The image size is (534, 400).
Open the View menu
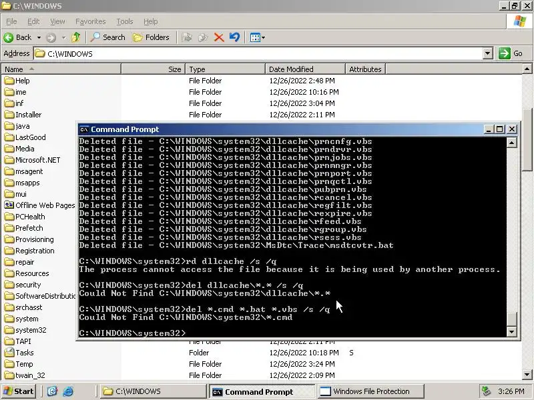(57, 21)
